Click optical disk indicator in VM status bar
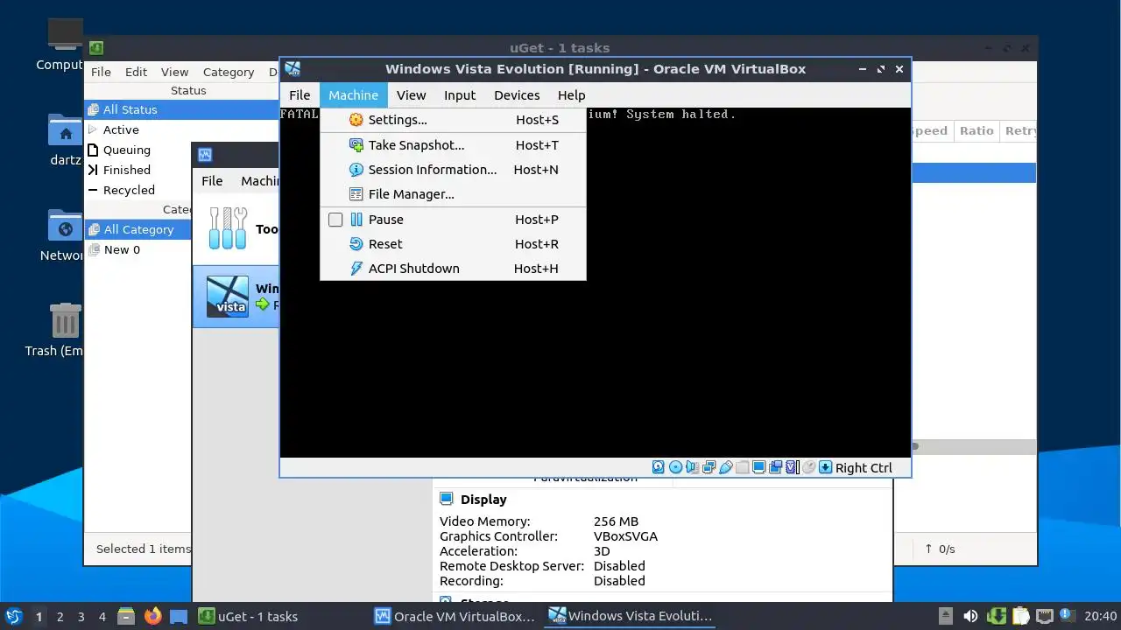This screenshot has height=630, width=1121. click(x=675, y=467)
